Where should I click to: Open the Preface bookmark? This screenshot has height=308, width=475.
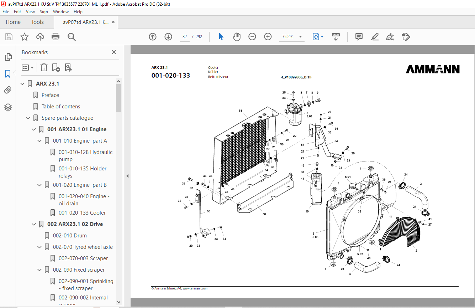coord(50,95)
